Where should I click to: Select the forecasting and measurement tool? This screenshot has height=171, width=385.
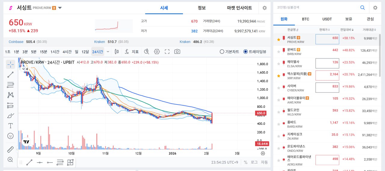pyautogui.click(x=11, y=105)
